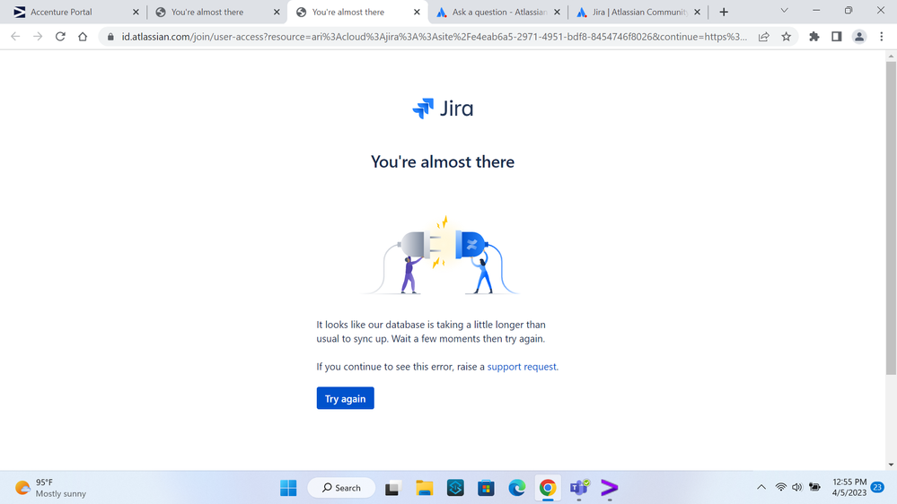The height and width of the screenshot is (504, 897).
Task: Show hidden system tray icons
Action: pos(761,488)
